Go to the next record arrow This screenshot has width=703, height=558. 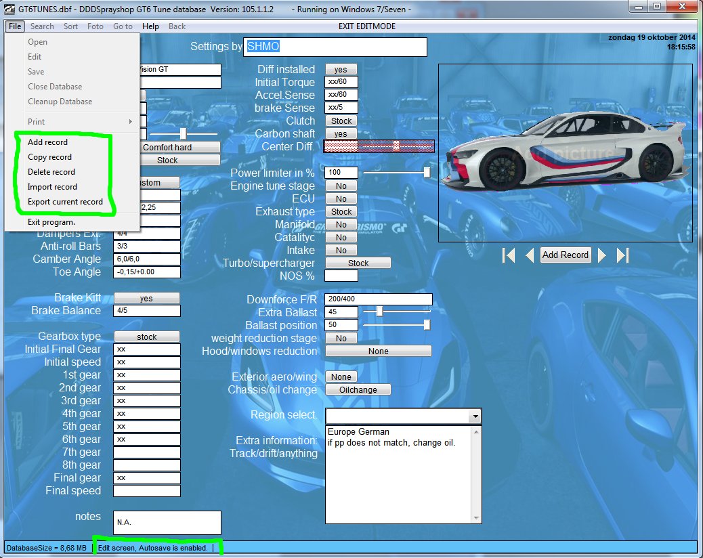pos(602,255)
